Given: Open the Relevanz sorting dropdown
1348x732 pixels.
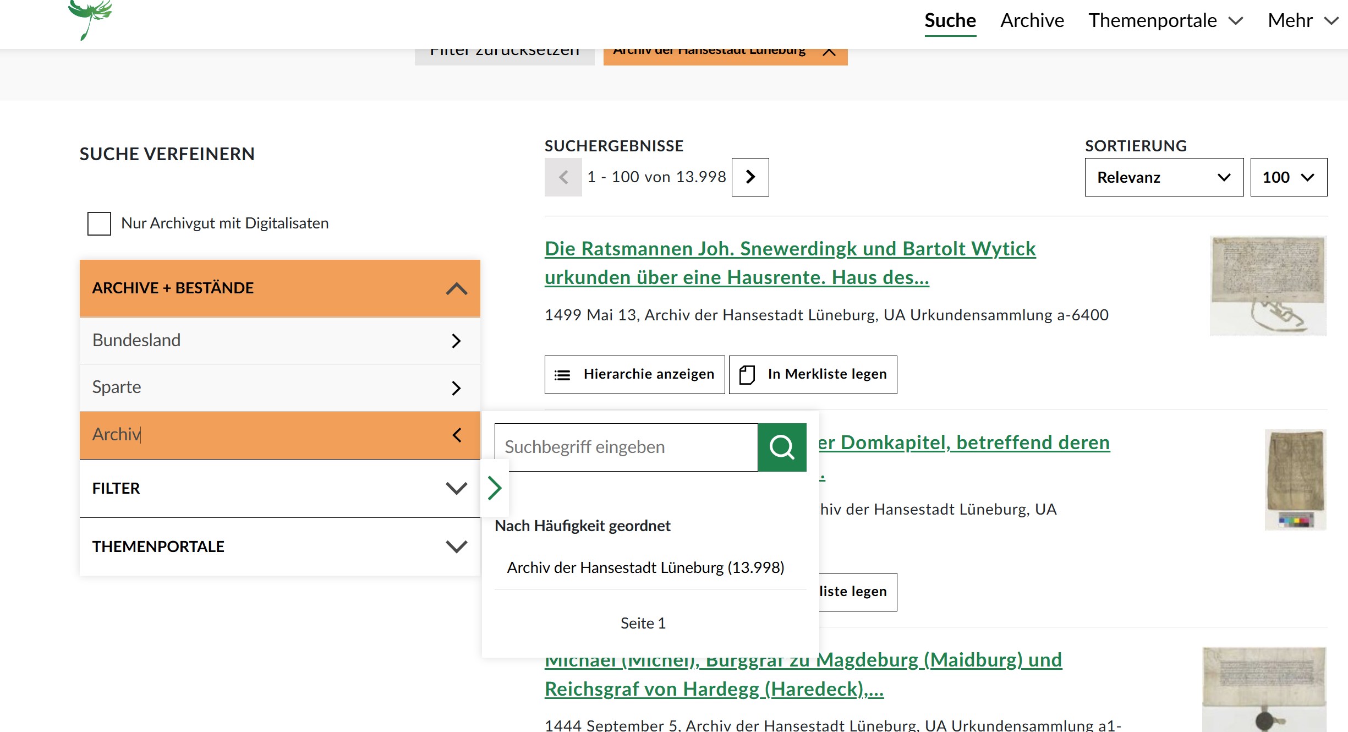Looking at the screenshot, I should (1163, 177).
